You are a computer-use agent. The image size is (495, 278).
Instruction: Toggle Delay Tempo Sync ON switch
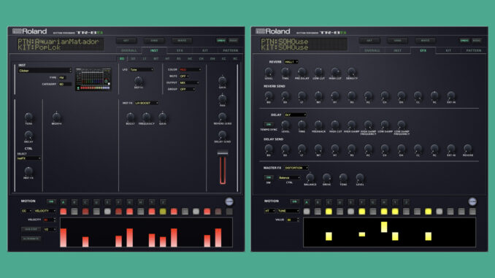coord(269,124)
